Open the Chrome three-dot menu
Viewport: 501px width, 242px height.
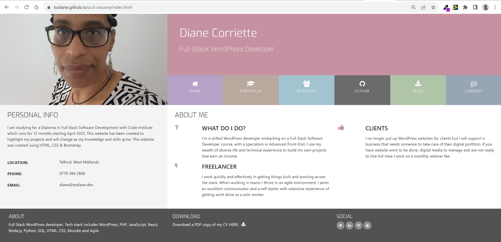pyautogui.click(x=495, y=7)
